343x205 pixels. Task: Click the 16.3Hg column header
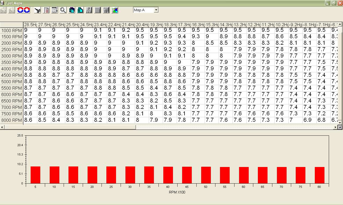coord(198,25)
